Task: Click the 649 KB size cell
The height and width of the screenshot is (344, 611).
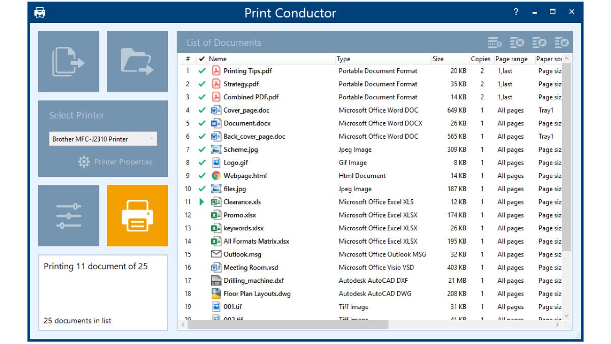Action: click(x=456, y=110)
